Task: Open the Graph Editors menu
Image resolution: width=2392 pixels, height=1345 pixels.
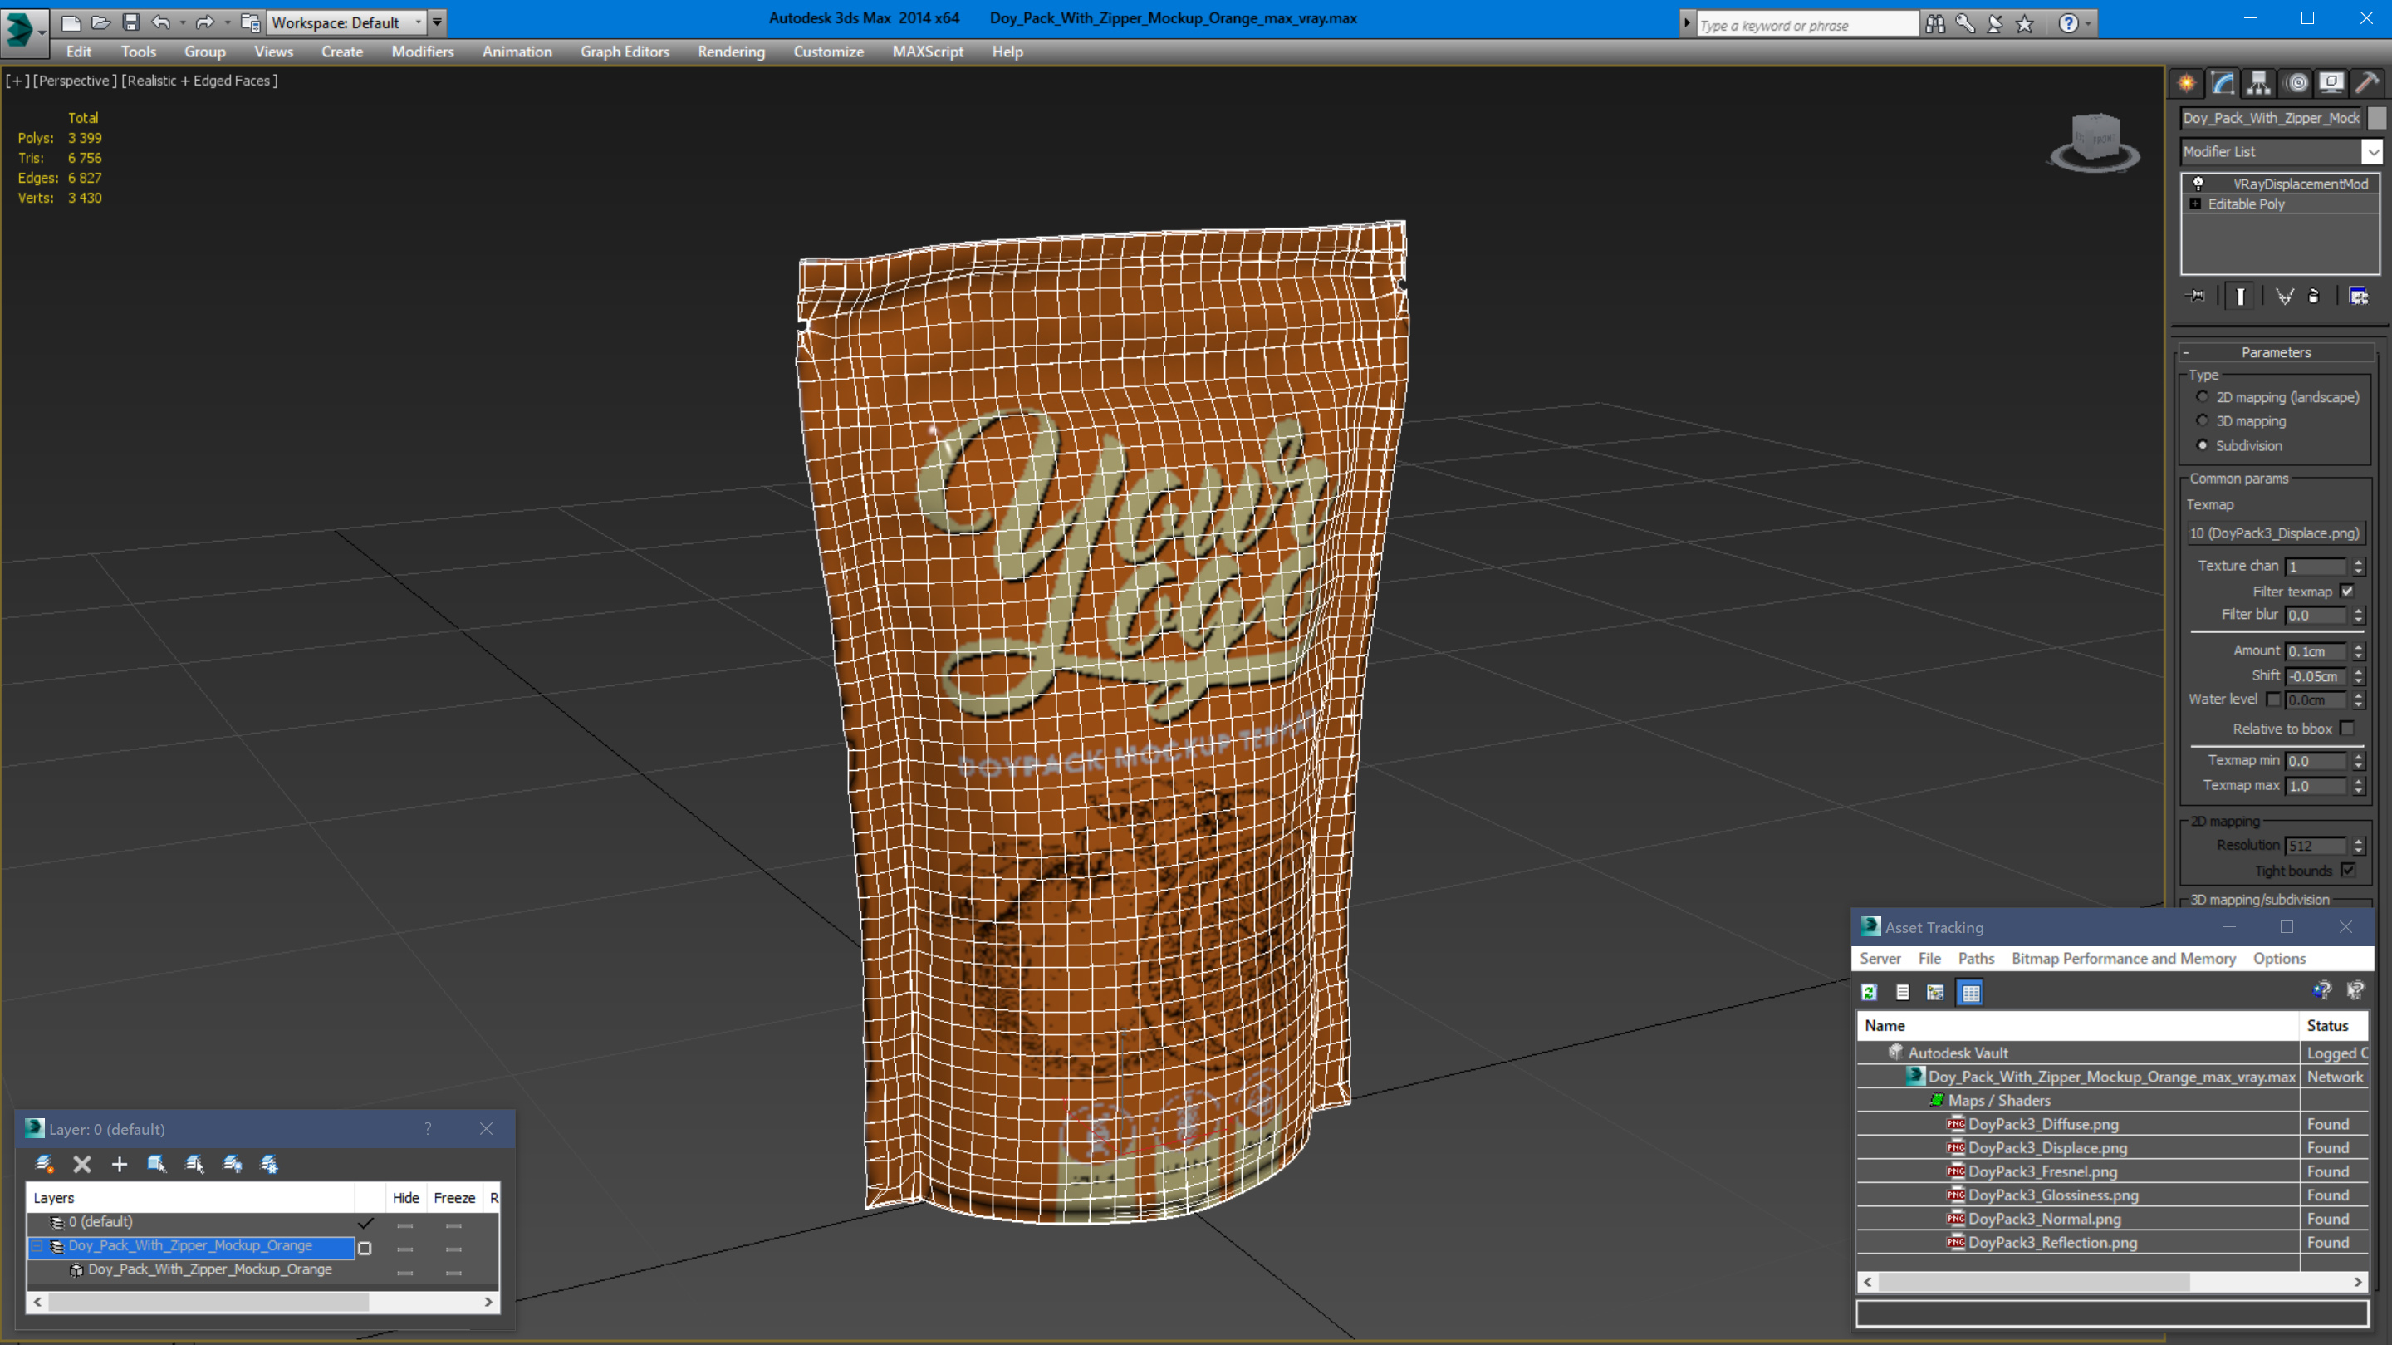Action: (x=625, y=52)
